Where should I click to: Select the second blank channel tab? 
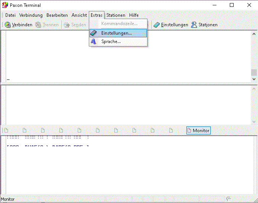click(x=24, y=131)
